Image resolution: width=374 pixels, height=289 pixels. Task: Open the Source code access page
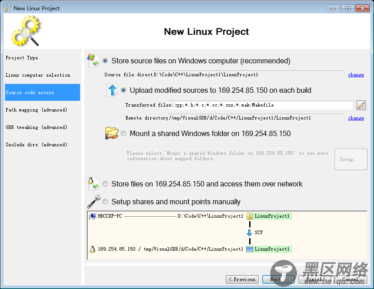coord(42,92)
